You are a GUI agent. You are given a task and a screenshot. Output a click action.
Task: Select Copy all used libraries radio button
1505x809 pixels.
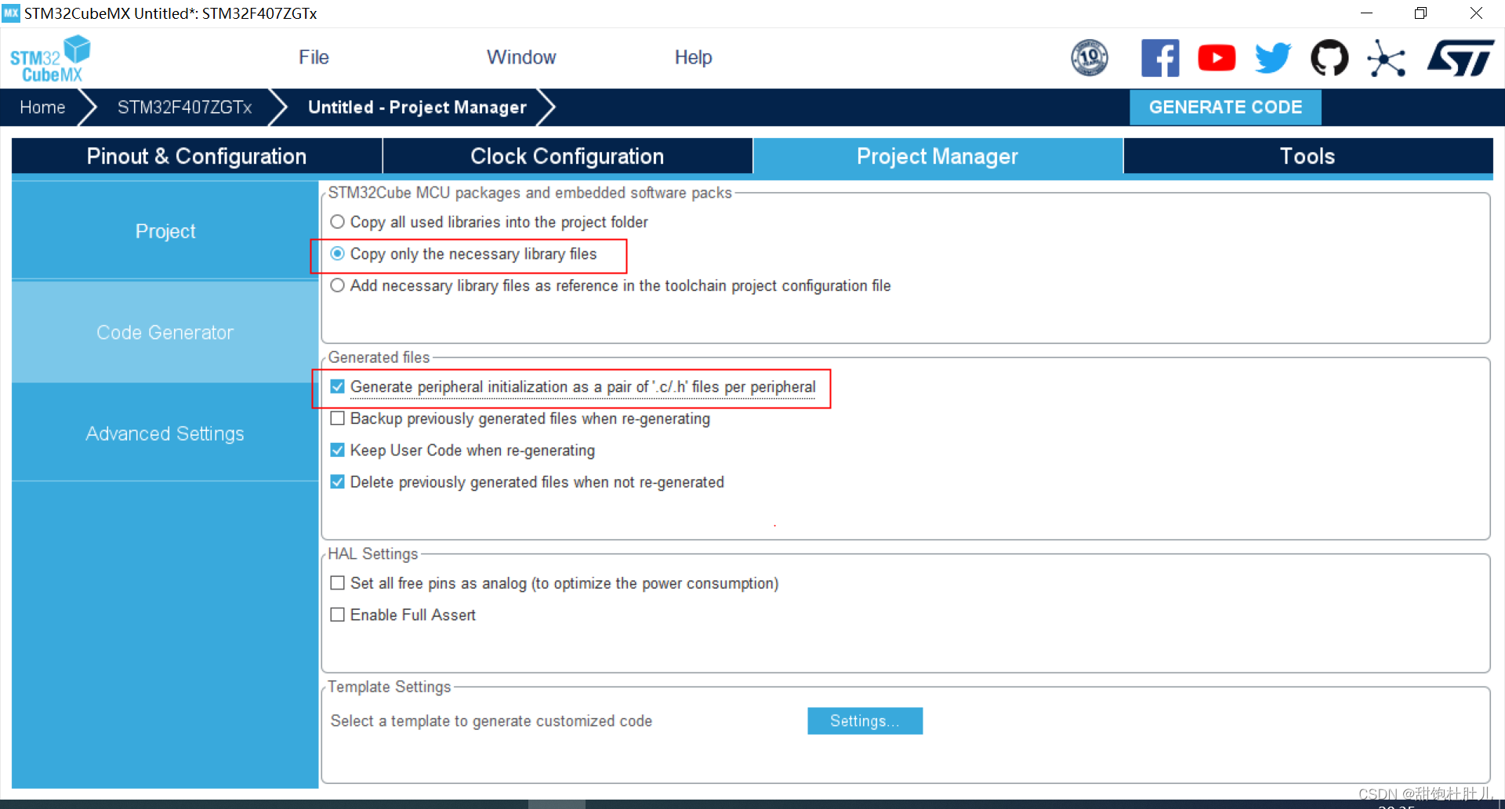(337, 222)
